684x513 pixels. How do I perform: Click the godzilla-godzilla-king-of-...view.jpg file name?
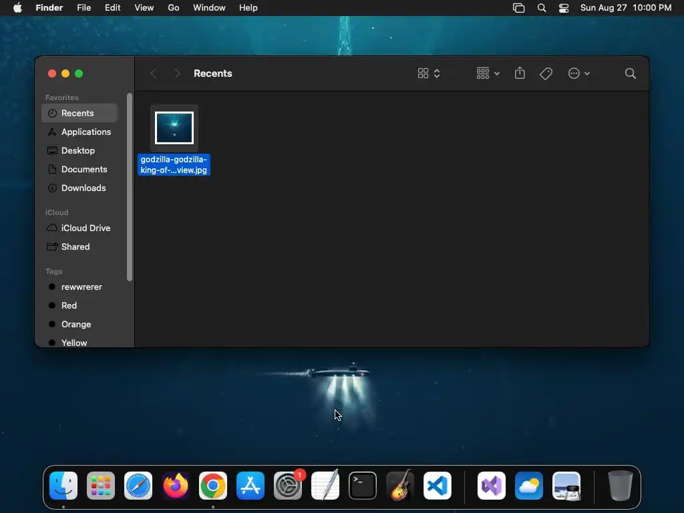pos(174,164)
